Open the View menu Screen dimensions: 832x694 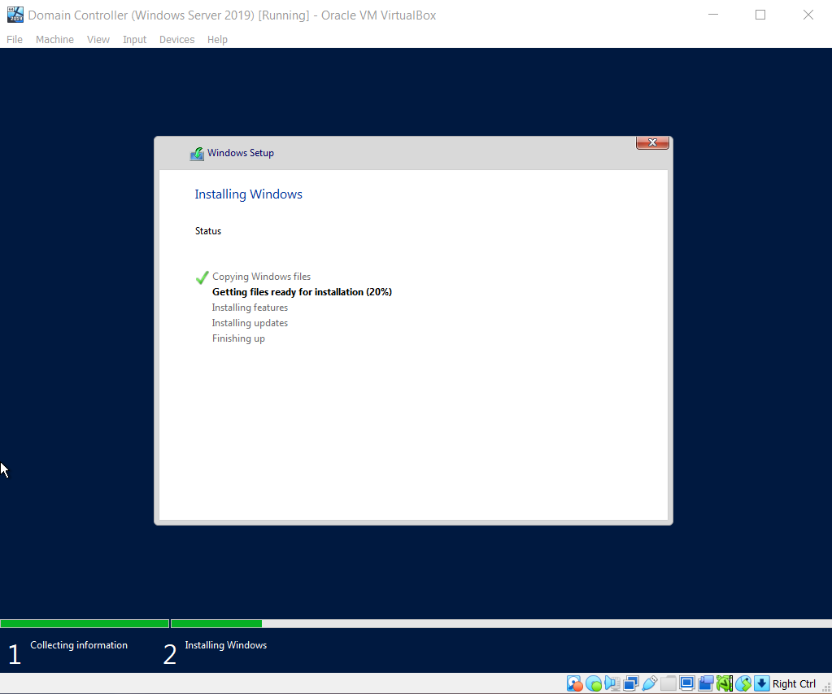[98, 39]
